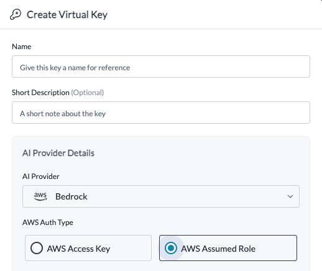Expand AI Provider list via chevron arrow

click(x=290, y=196)
